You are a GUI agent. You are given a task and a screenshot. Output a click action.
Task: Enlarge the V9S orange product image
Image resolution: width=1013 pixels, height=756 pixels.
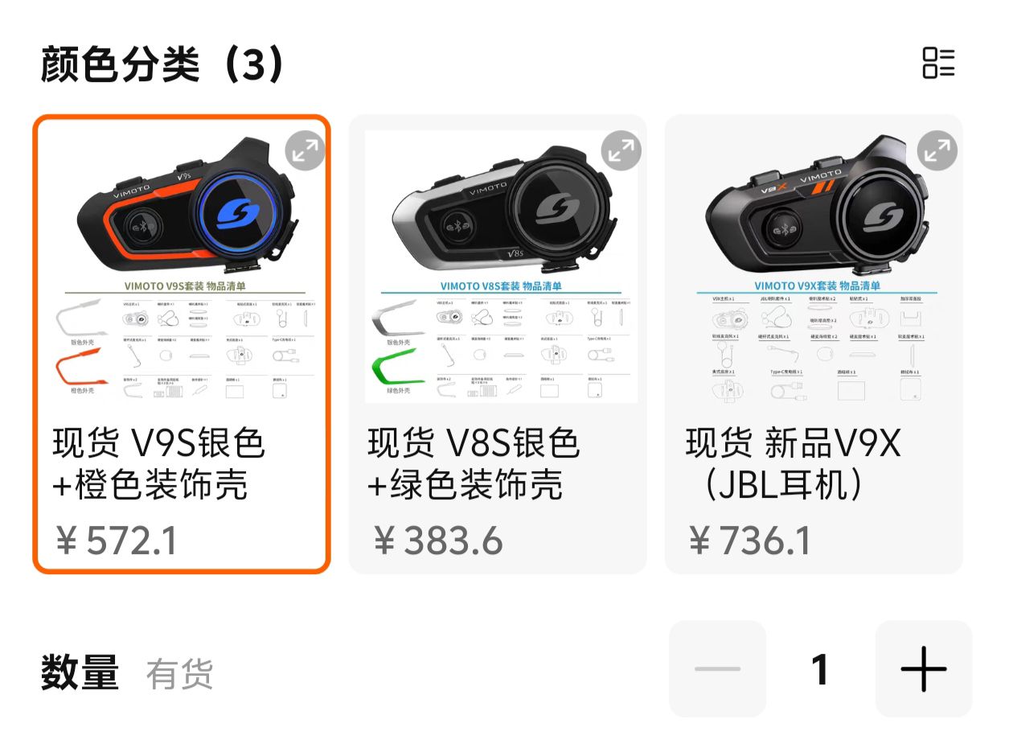[306, 150]
